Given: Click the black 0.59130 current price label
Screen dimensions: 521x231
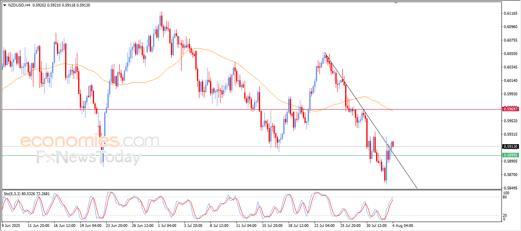Looking at the screenshot, I should point(510,147).
